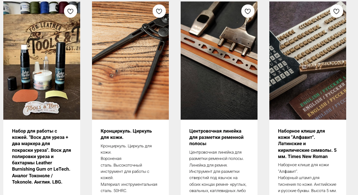Click the Tools & Toys sticker in first photo
The width and height of the screenshot is (358, 195).
[x=41, y=107]
